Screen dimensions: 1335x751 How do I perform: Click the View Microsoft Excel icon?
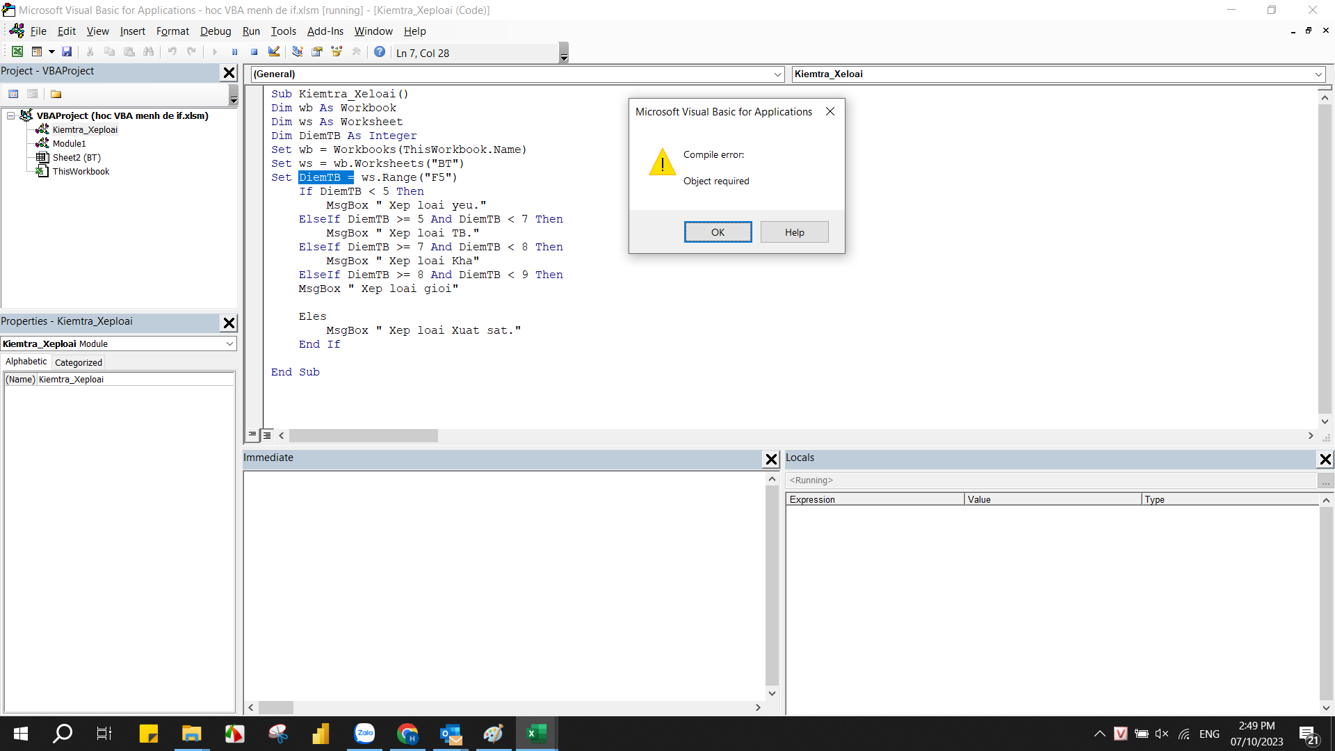[17, 52]
